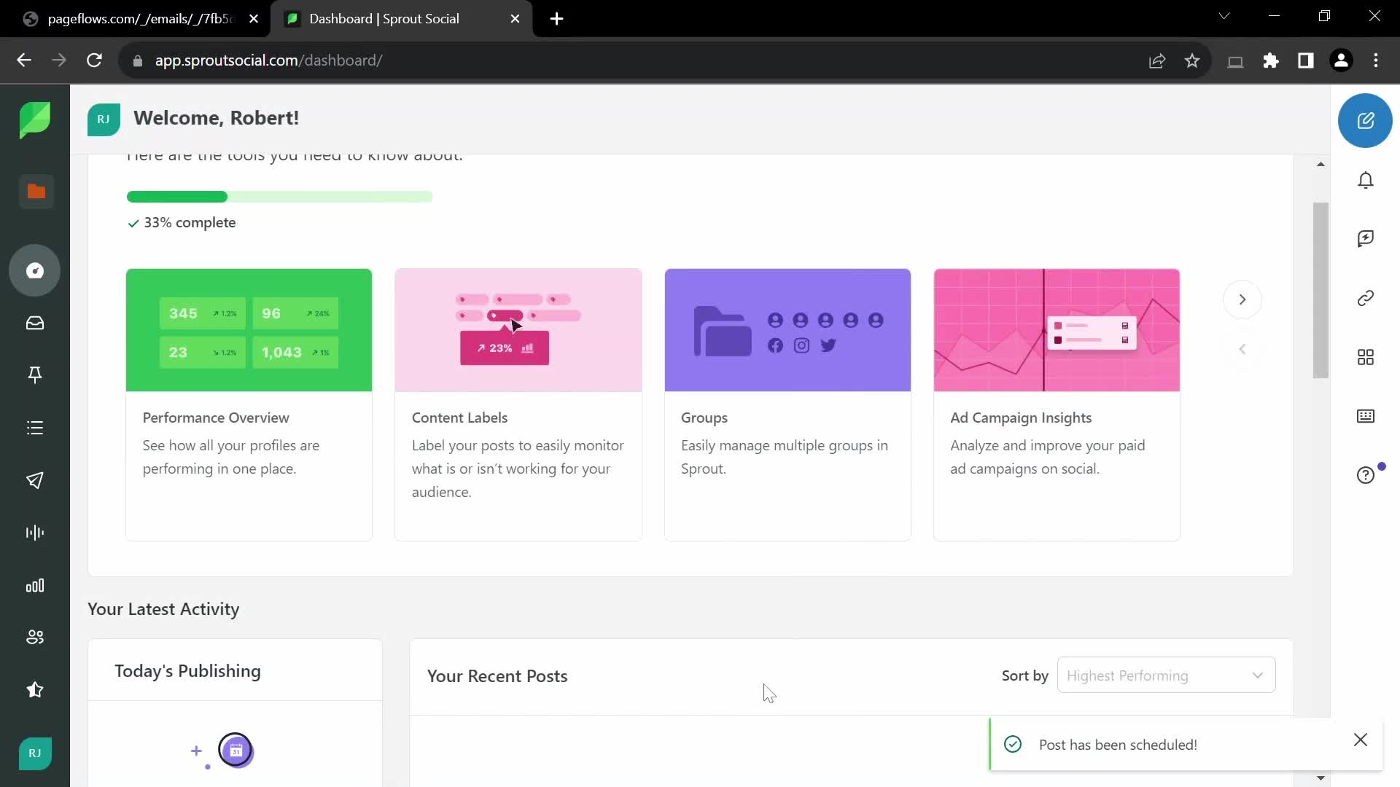Select the Ad Campaign Insights card
The width and height of the screenshot is (1400, 787).
(x=1056, y=404)
